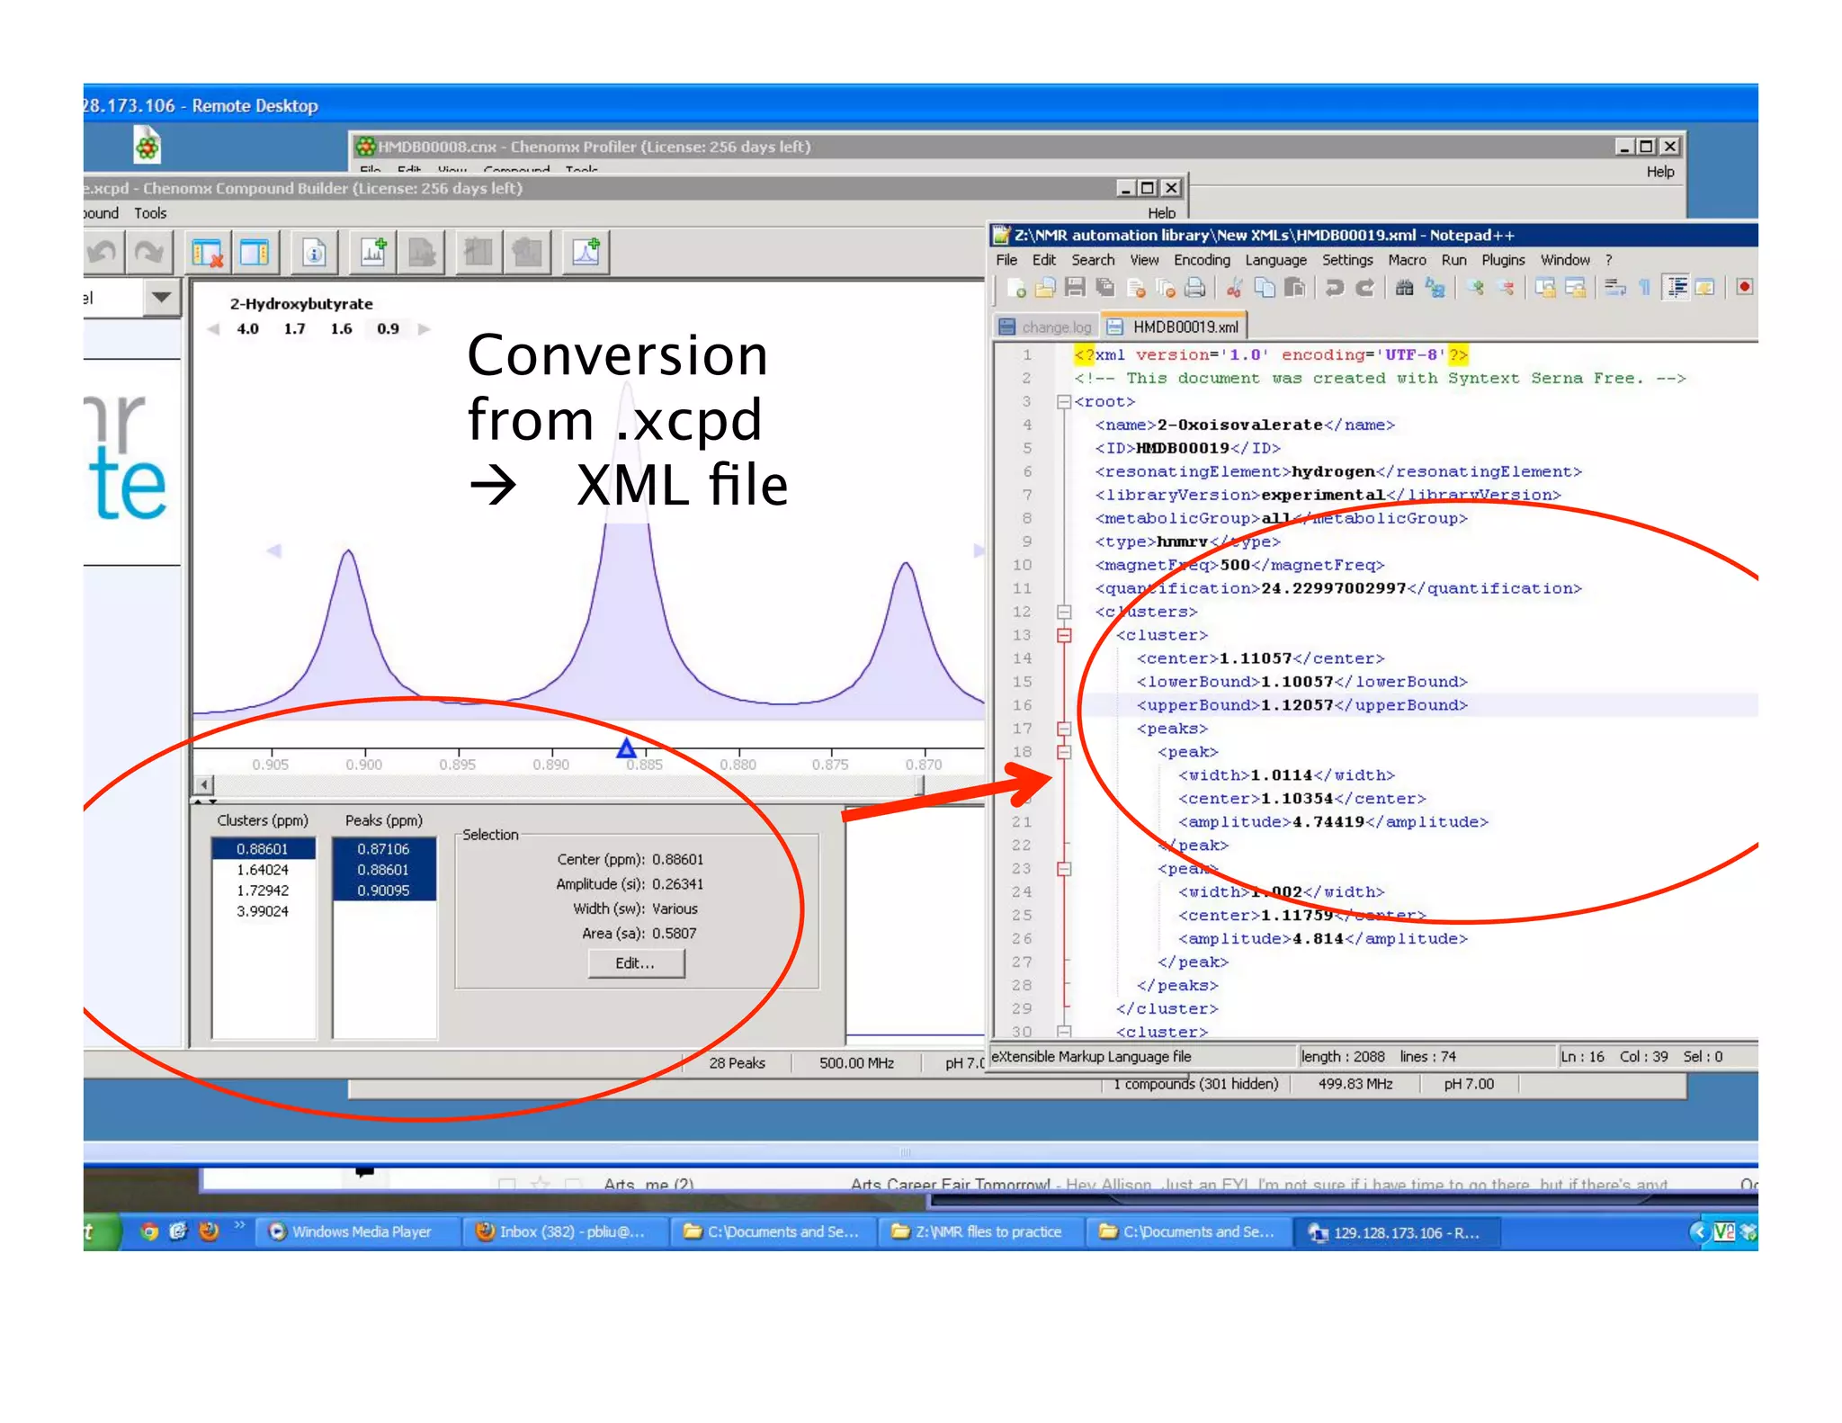Click the Cut scissors icon in Notepad++
The height and width of the screenshot is (1423, 1842).
[x=1235, y=288]
